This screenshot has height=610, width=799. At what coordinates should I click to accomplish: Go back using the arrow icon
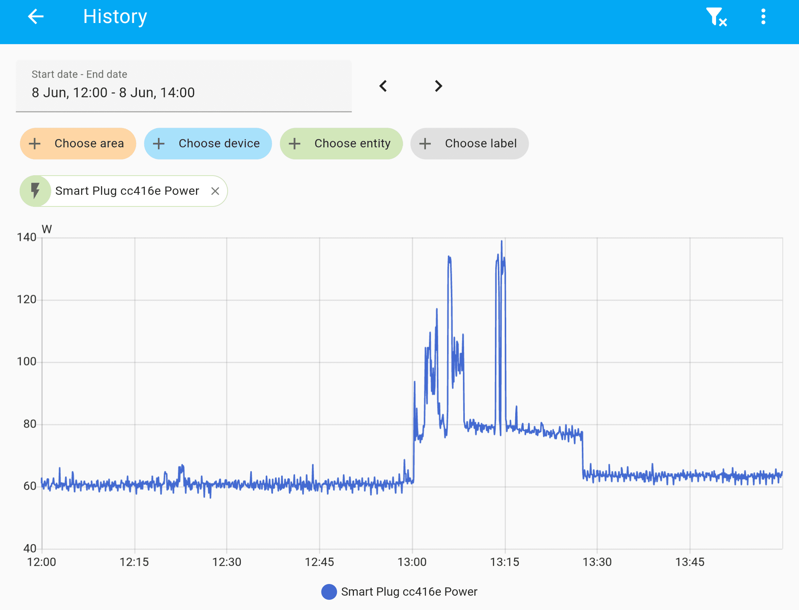[36, 17]
